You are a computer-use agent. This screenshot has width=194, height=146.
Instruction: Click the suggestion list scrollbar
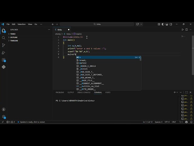[140, 58]
